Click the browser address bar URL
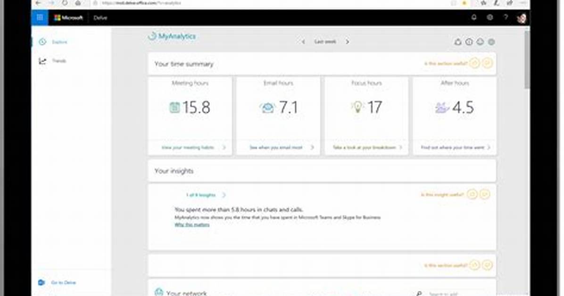This screenshot has width=564, height=296. point(141,3)
